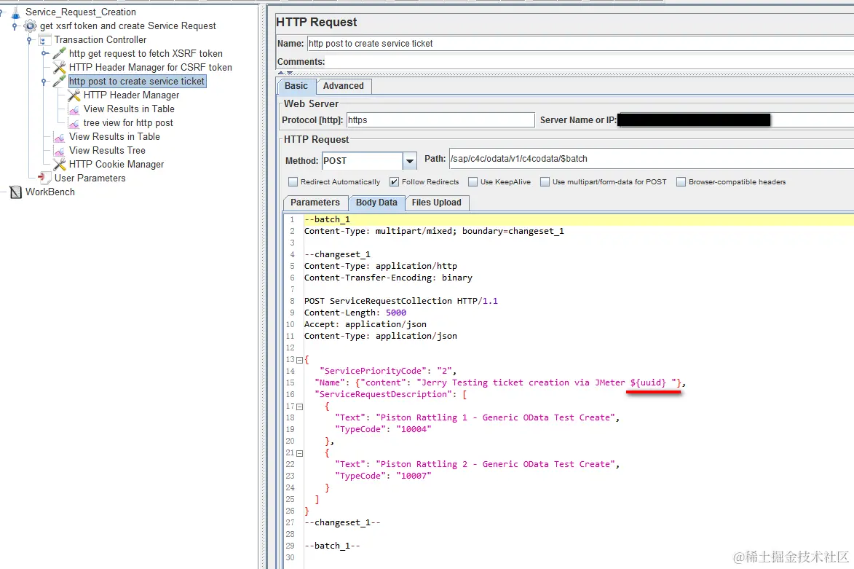Fold the JSON block at line 21
This screenshot has height=569, width=854.
[299, 453]
